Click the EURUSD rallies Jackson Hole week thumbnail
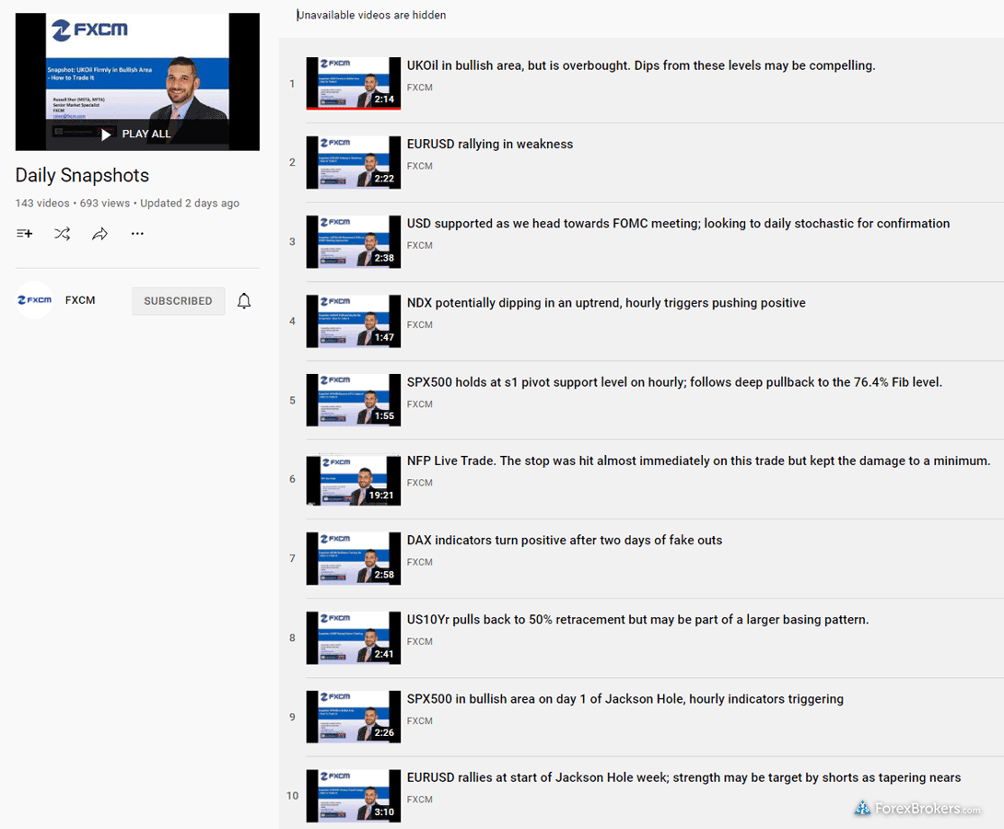 click(x=353, y=796)
